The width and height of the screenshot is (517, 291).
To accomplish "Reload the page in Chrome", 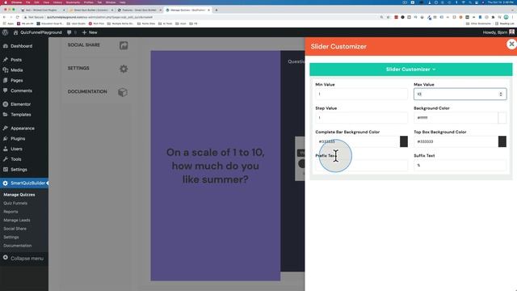I will click(x=18, y=17).
